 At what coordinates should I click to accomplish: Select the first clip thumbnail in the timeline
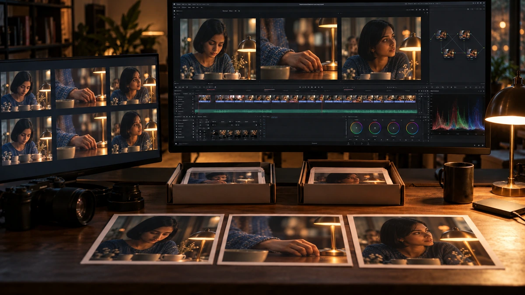[204, 99]
